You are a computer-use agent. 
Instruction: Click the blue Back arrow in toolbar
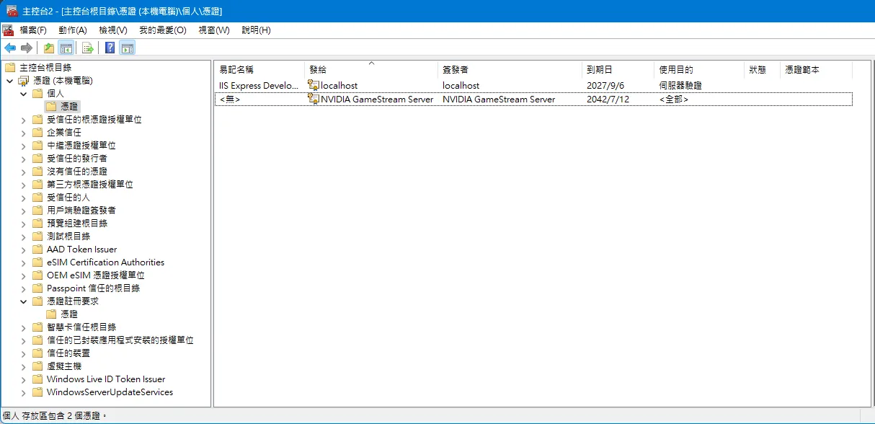(10, 48)
